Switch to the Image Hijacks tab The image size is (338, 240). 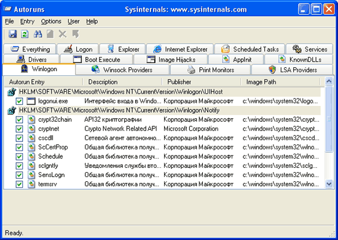(x=170, y=59)
